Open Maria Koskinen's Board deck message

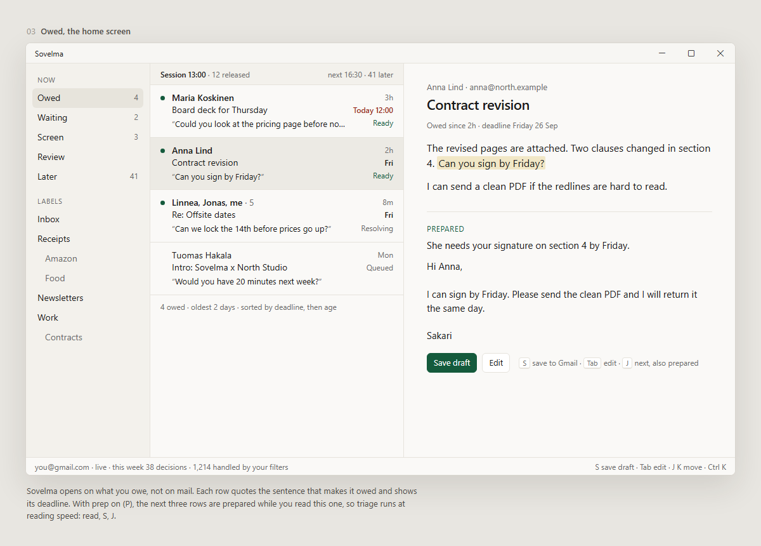coord(276,111)
